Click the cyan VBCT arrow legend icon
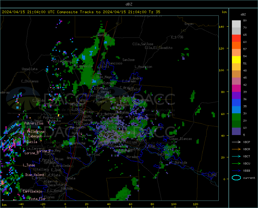 pos(236,156)
